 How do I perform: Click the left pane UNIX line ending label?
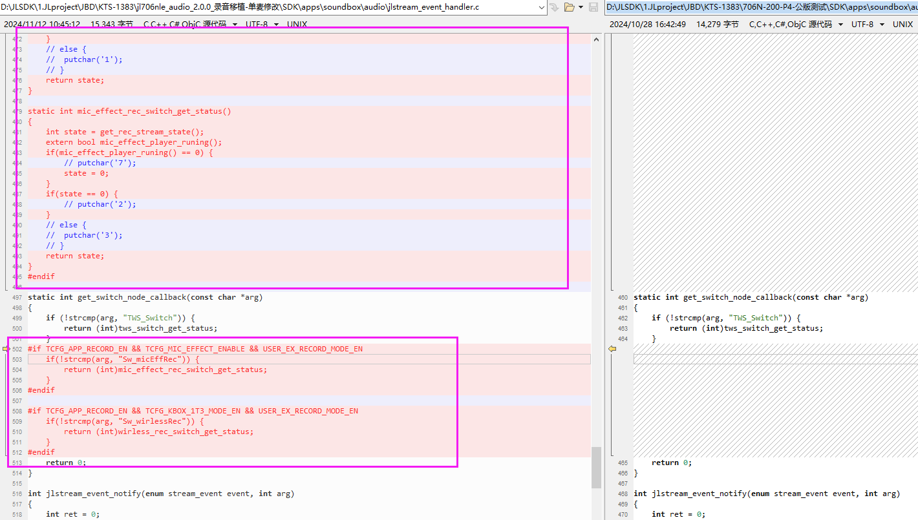pyautogui.click(x=297, y=24)
